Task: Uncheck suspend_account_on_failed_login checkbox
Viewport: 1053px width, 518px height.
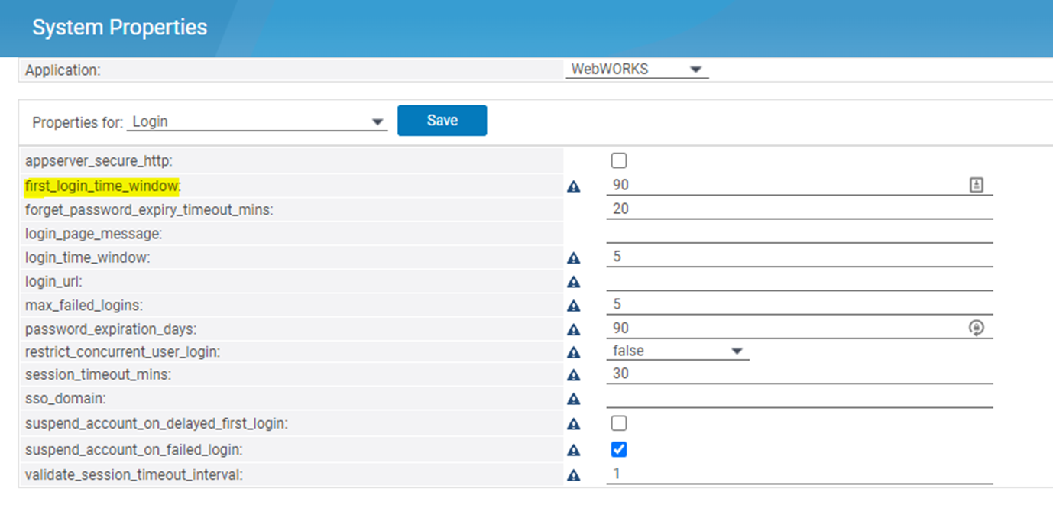Action: click(x=619, y=449)
